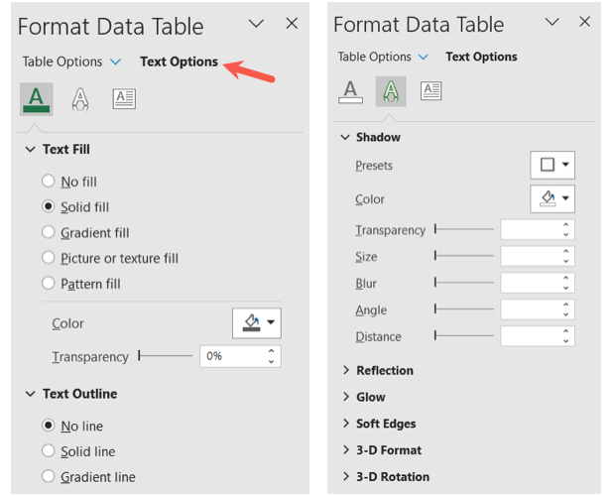Select the Gradient fill radio button
Image resolution: width=613 pixels, height=496 pixels.
(49, 232)
